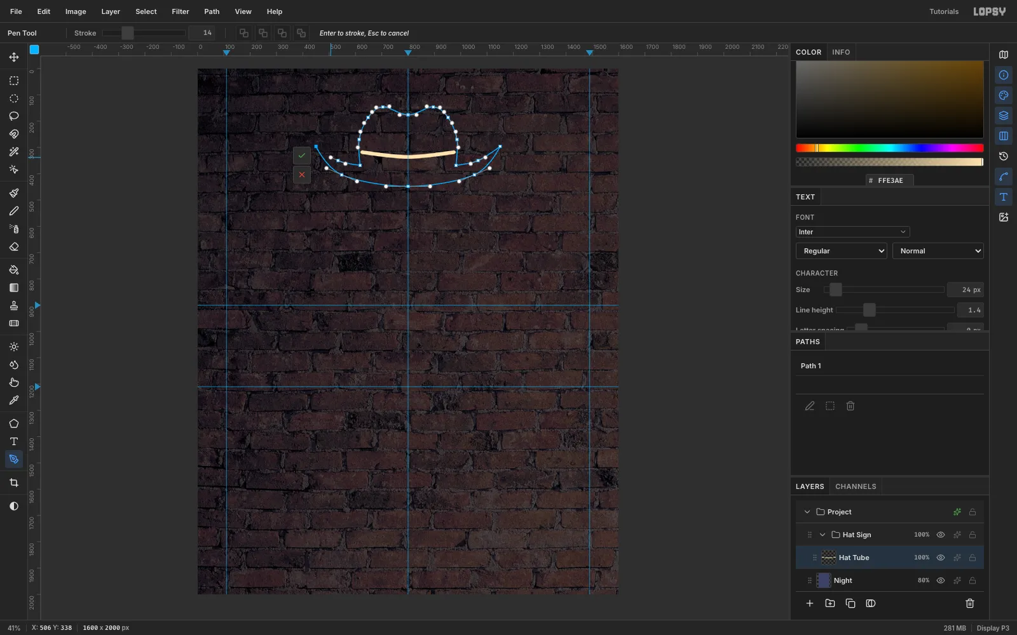Image resolution: width=1017 pixels, height=635 pixels.
Task: Select the polygon Shape tool
Action: click(14, 424)
